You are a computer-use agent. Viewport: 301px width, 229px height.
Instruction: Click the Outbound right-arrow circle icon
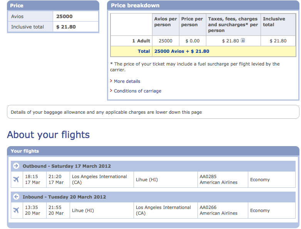(16, 166)
